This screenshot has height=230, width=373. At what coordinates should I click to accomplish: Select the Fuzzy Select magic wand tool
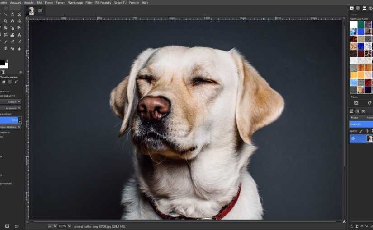click(x=5, y=14)
